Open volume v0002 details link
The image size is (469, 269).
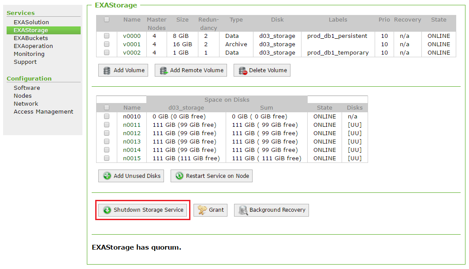tap(132, 52)
